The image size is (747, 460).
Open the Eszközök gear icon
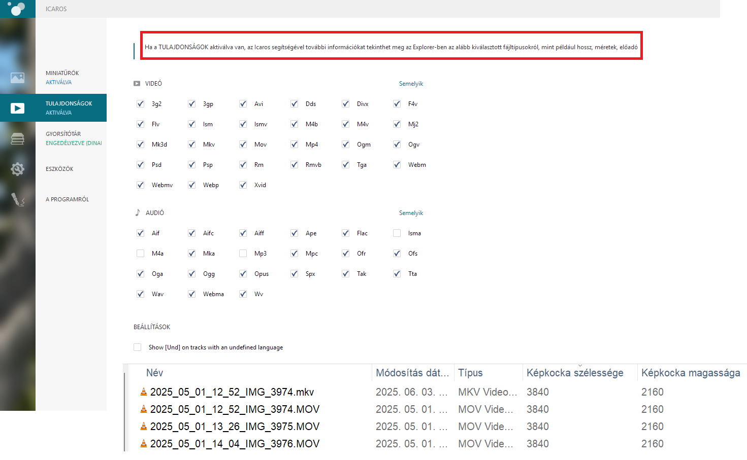pyautogui.click(x=18, y=169)
